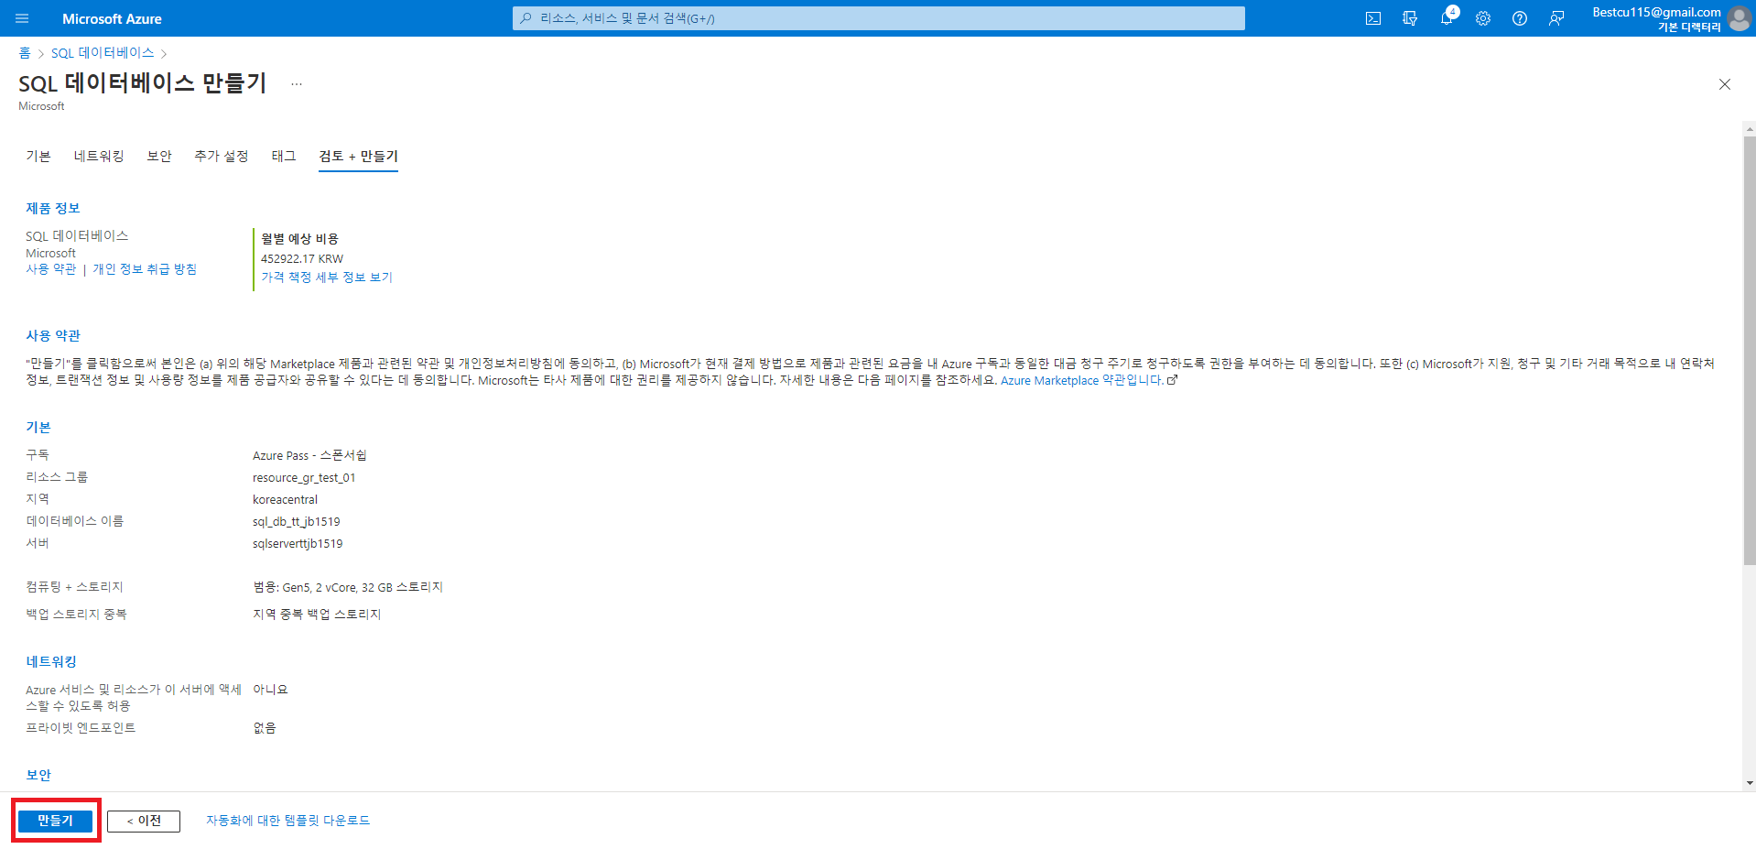This screenshot has height=849, width=1756.
Task: Click the 이전 previous button
Action: pyautogui.click(x=144, y=821)
